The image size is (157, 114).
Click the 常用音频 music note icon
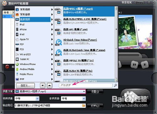pyautogui.click(x=17, y=14)
